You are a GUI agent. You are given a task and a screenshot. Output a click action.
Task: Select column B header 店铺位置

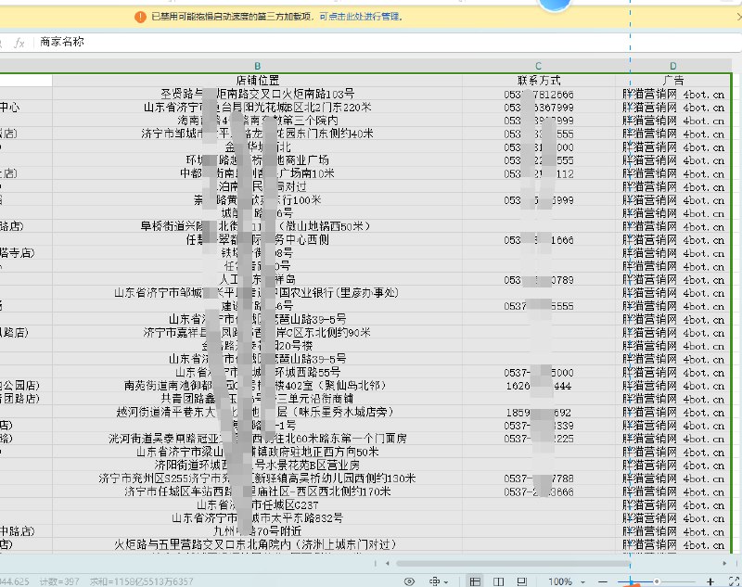point(257,66)
